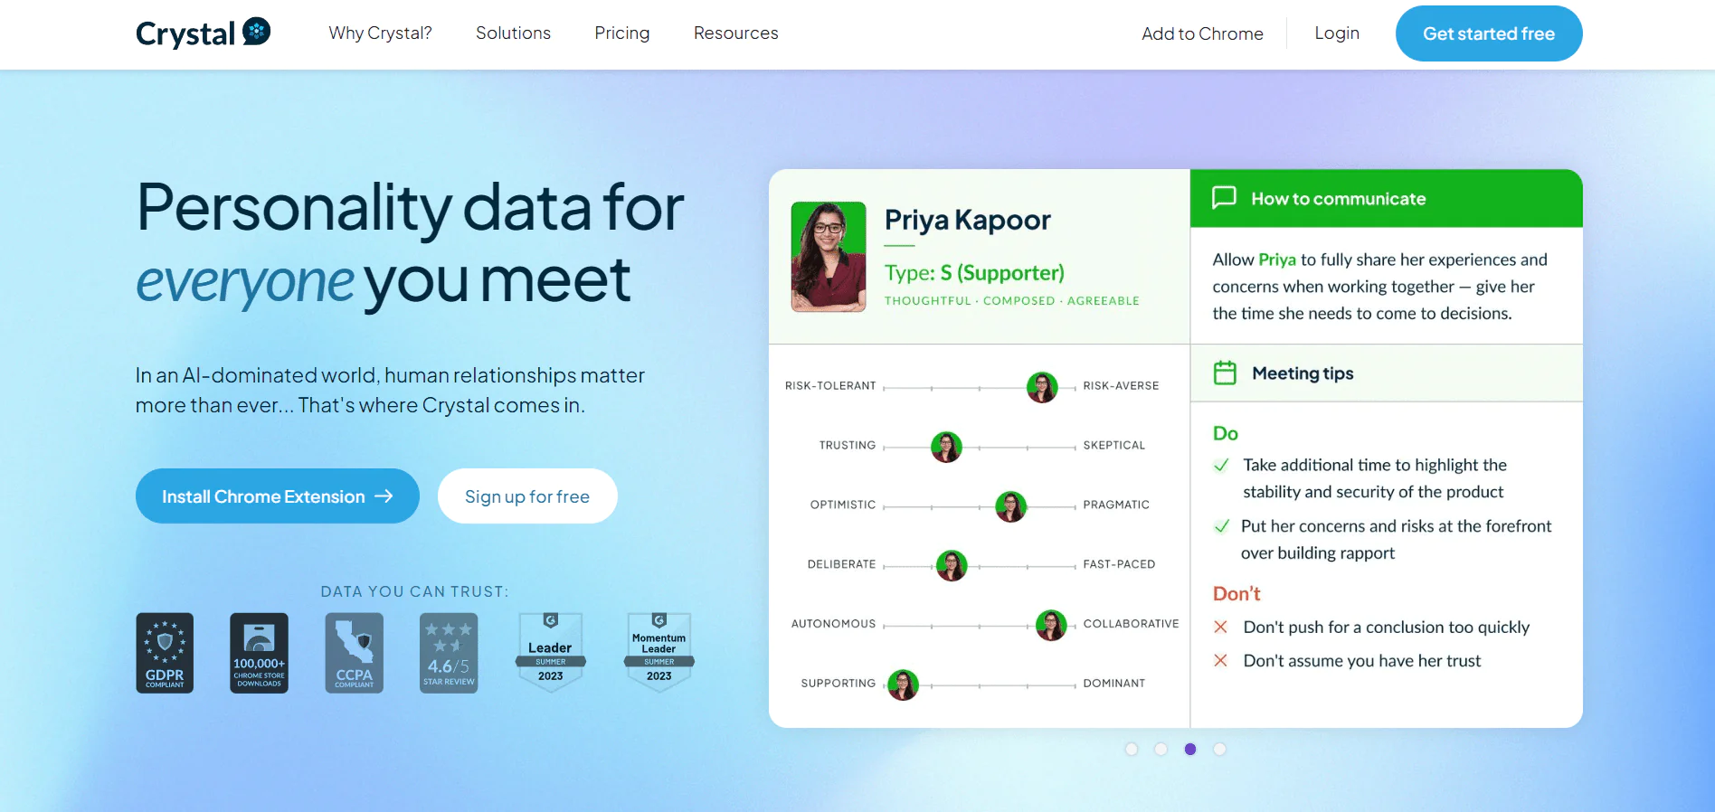Click the Risk-Tolerant to Risk-Averse slider marker
The height and width of the screenshot is (812, 1715).
click(x=1042, y=387)
